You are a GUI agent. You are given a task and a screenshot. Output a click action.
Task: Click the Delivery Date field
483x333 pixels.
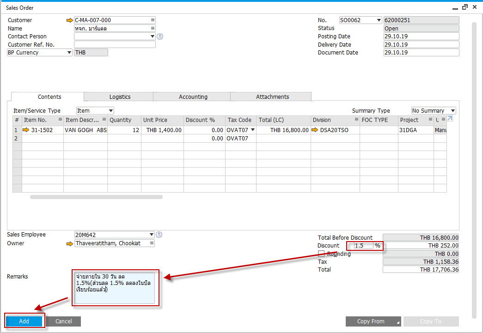click(422, 44)
